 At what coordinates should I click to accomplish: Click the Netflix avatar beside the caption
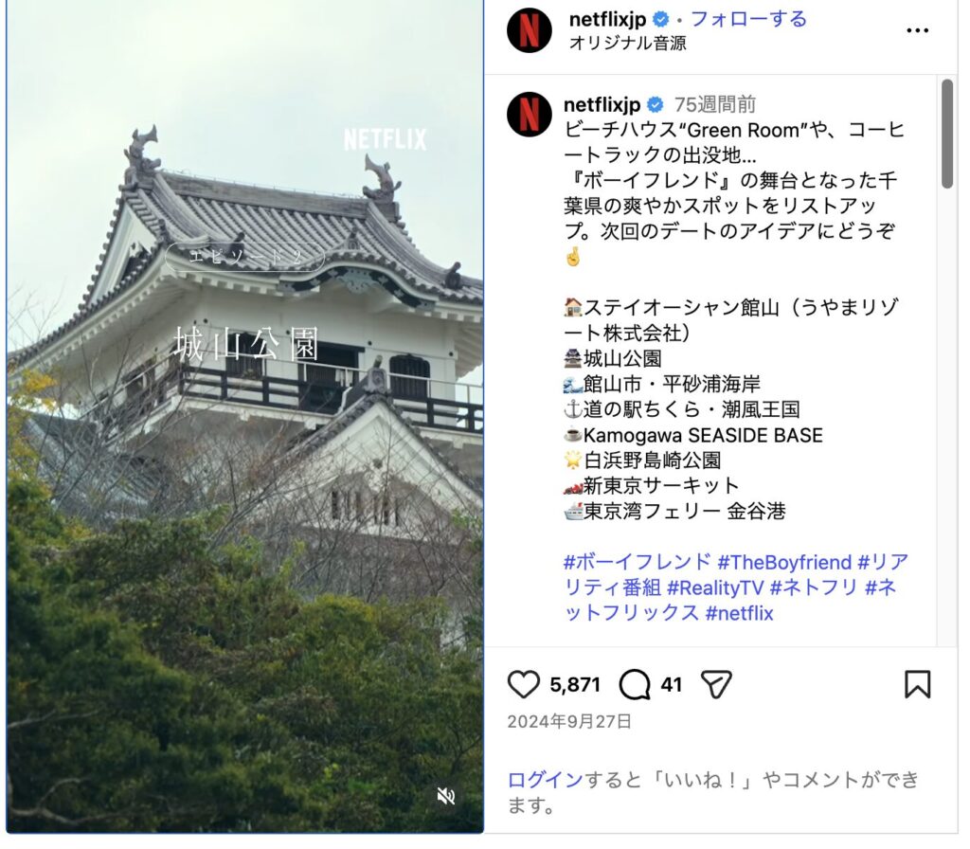click(x=529, y=115)
